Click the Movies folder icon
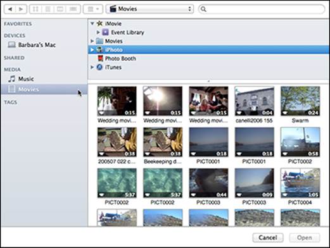Screen dimensions: 330x248 (x=99, y=41)
